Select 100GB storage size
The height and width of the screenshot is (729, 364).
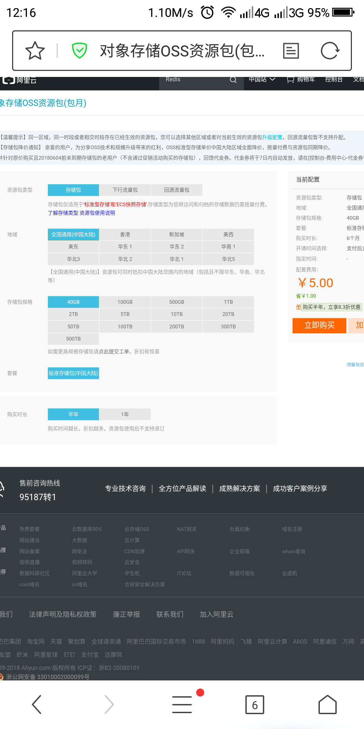[125, 302]
